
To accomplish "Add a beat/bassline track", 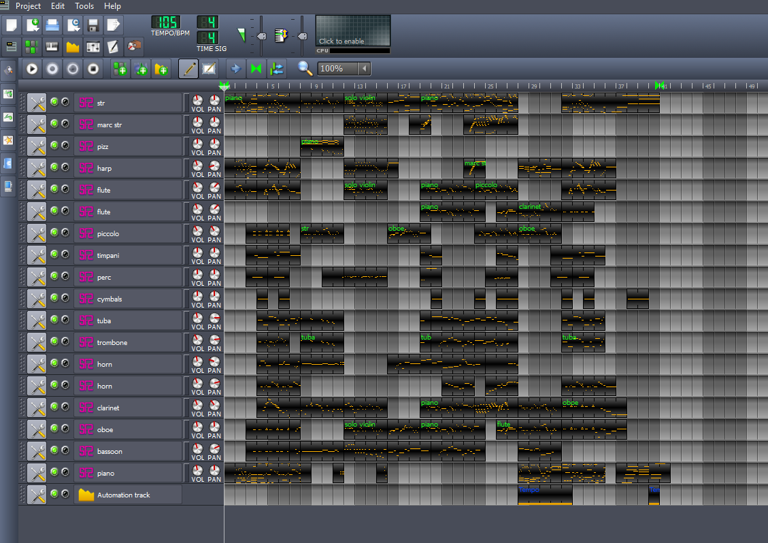I will [x=120, y=69].
